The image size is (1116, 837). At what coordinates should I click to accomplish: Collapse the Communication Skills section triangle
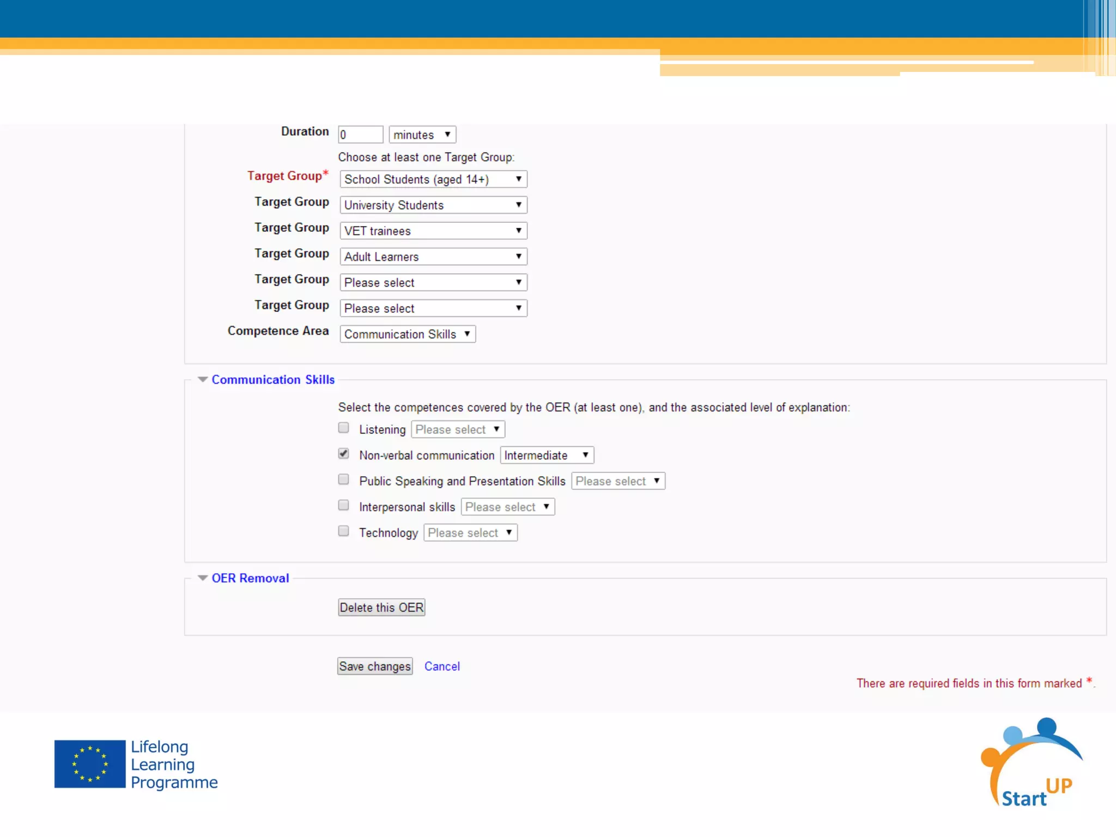203,379
